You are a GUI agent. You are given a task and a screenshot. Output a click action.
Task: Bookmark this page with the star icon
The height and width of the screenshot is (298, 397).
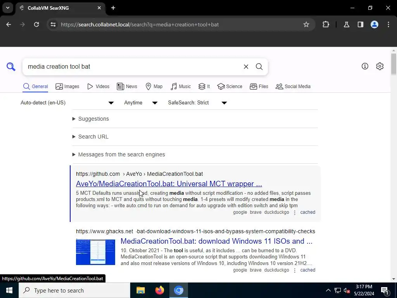click(x=306, y=24)
